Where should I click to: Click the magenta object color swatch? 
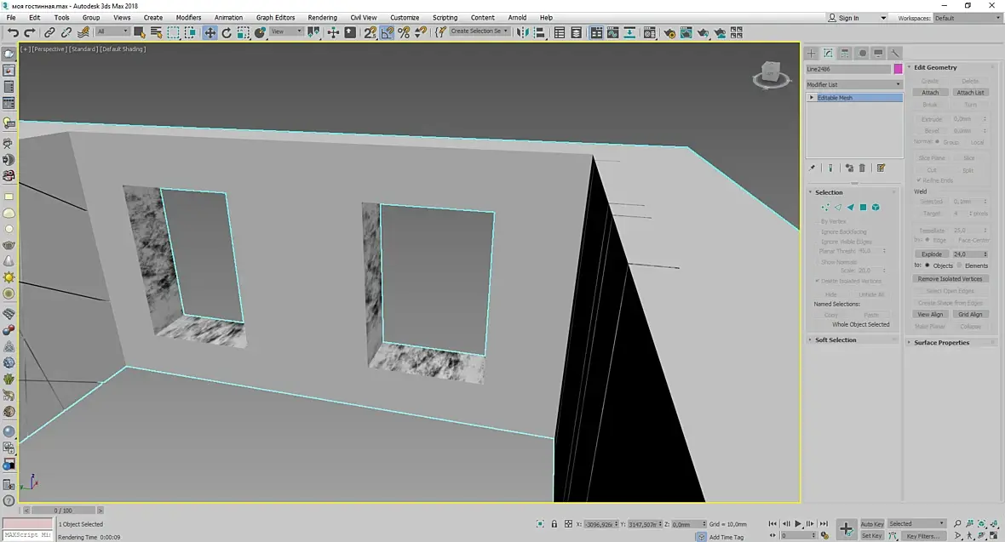click(x=898, y=69)
